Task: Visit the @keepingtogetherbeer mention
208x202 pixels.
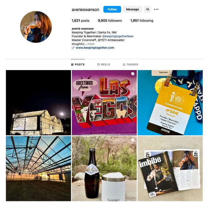Action: coord(118,36)
